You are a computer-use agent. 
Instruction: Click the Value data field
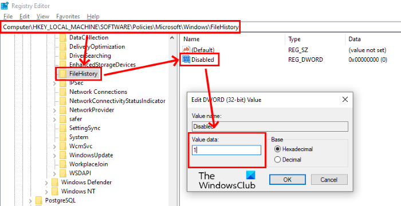point(227,150)
